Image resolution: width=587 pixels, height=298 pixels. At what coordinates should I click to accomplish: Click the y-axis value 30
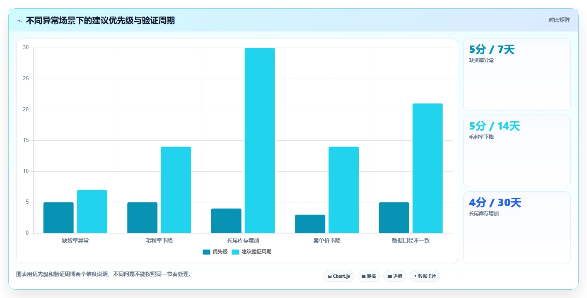[26, 48]
